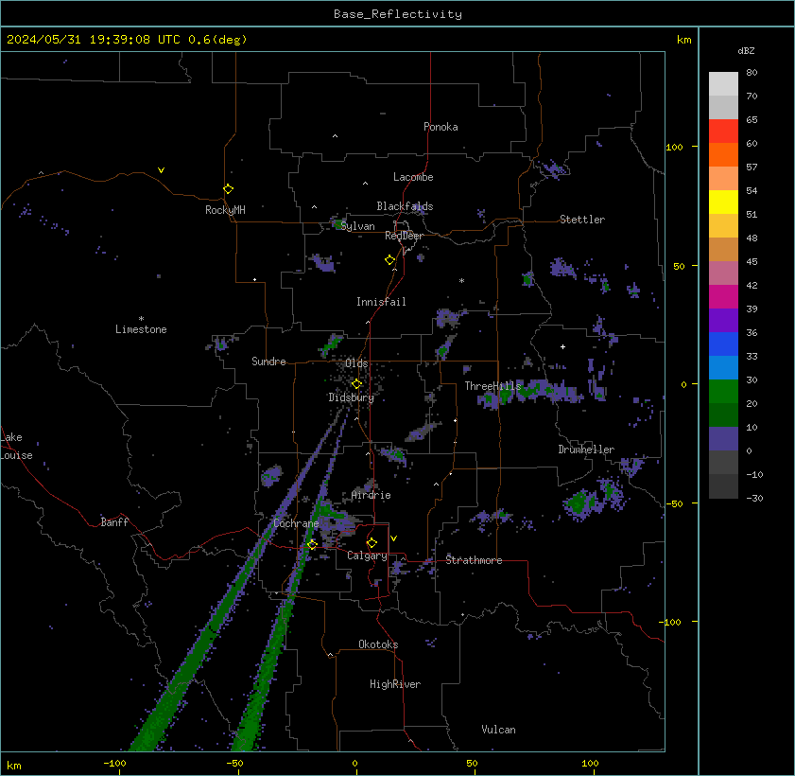Click the RedDeer city label
The image size is (795, 776).
click(x=404, y=236)
